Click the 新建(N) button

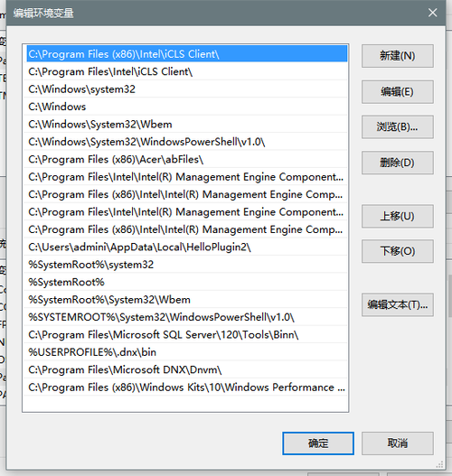coord(398,56)
